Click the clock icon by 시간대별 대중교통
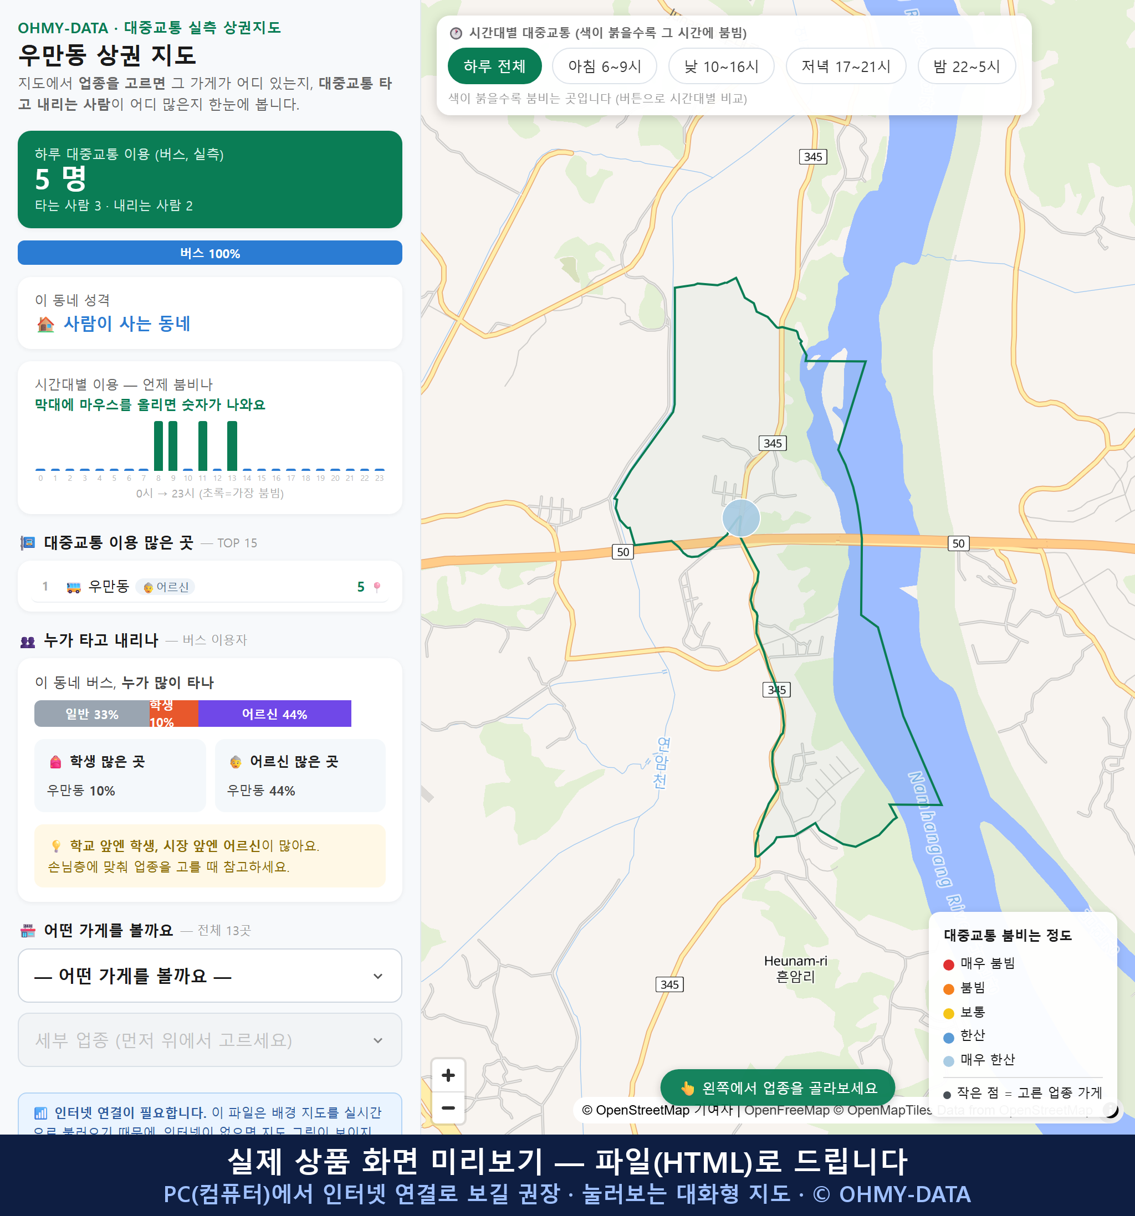 456,33
